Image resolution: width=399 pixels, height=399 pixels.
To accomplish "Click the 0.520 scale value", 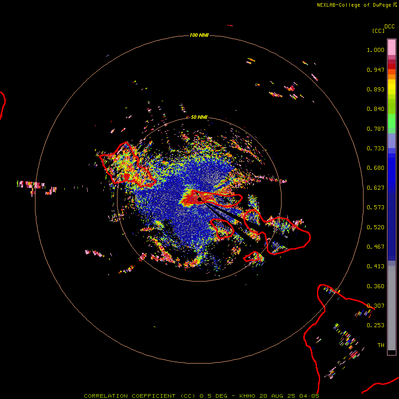I will click(x=376, y=227).
